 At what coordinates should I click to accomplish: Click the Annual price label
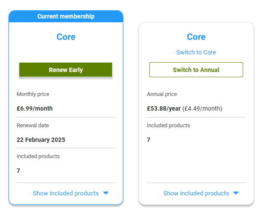pyautogui.click(x=162, y=94)
